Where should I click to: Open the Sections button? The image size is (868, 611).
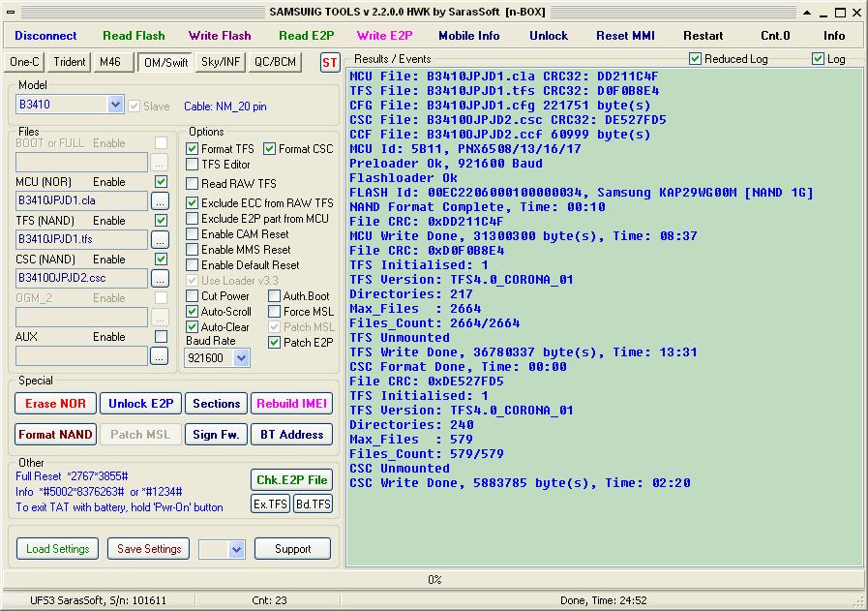click(x=216, y=404)
